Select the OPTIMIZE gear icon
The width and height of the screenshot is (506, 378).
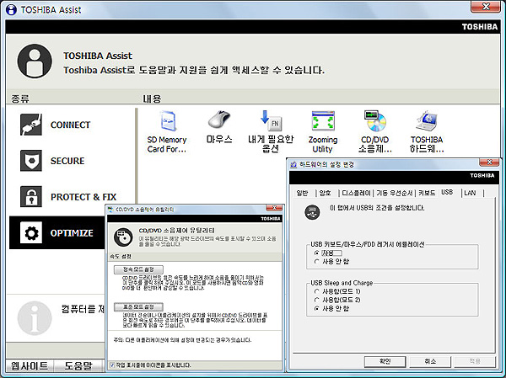(x=31, y=232)
